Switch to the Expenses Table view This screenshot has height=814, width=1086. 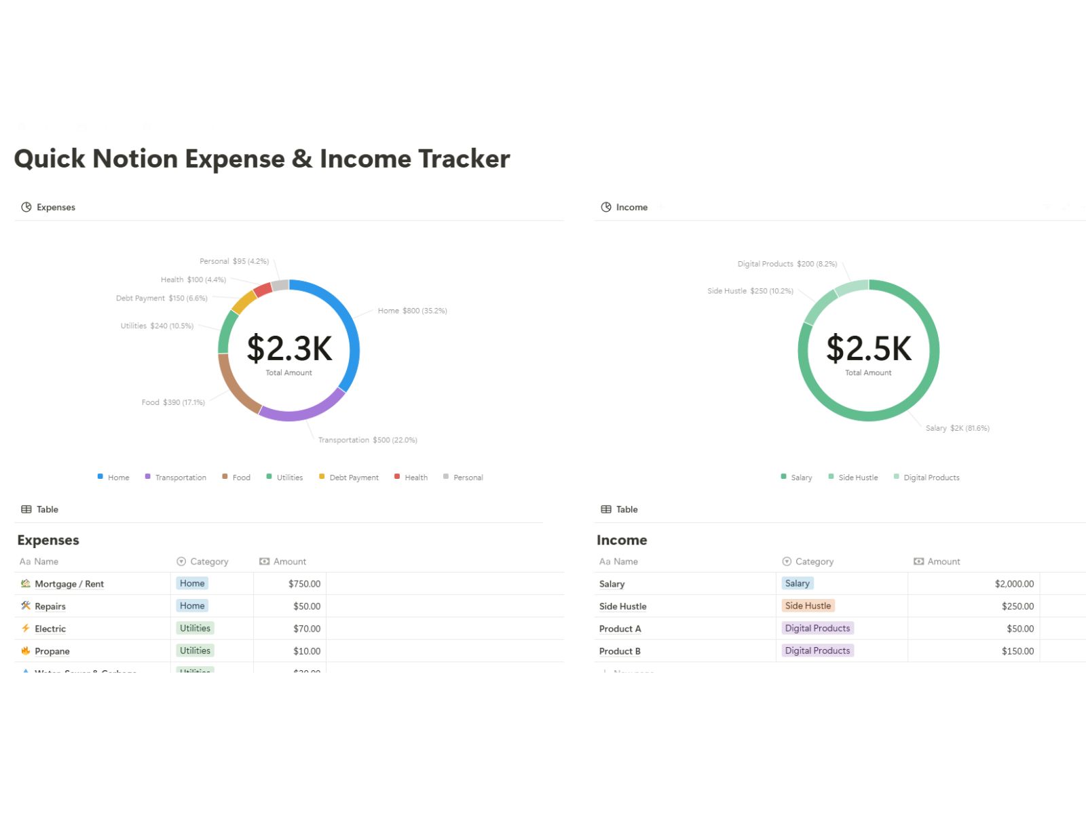point(48,509)
